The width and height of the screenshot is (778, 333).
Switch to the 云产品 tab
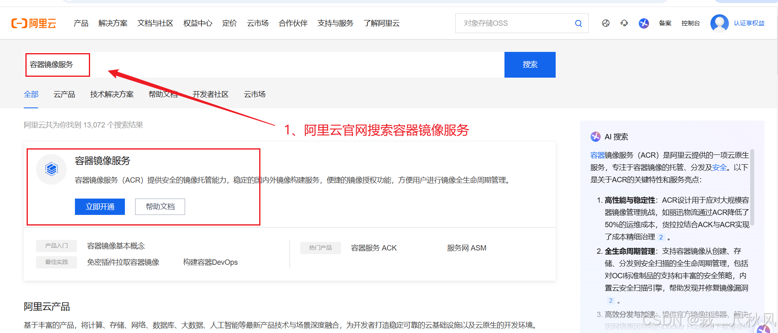pyautogui.click(x=64, y=94)
